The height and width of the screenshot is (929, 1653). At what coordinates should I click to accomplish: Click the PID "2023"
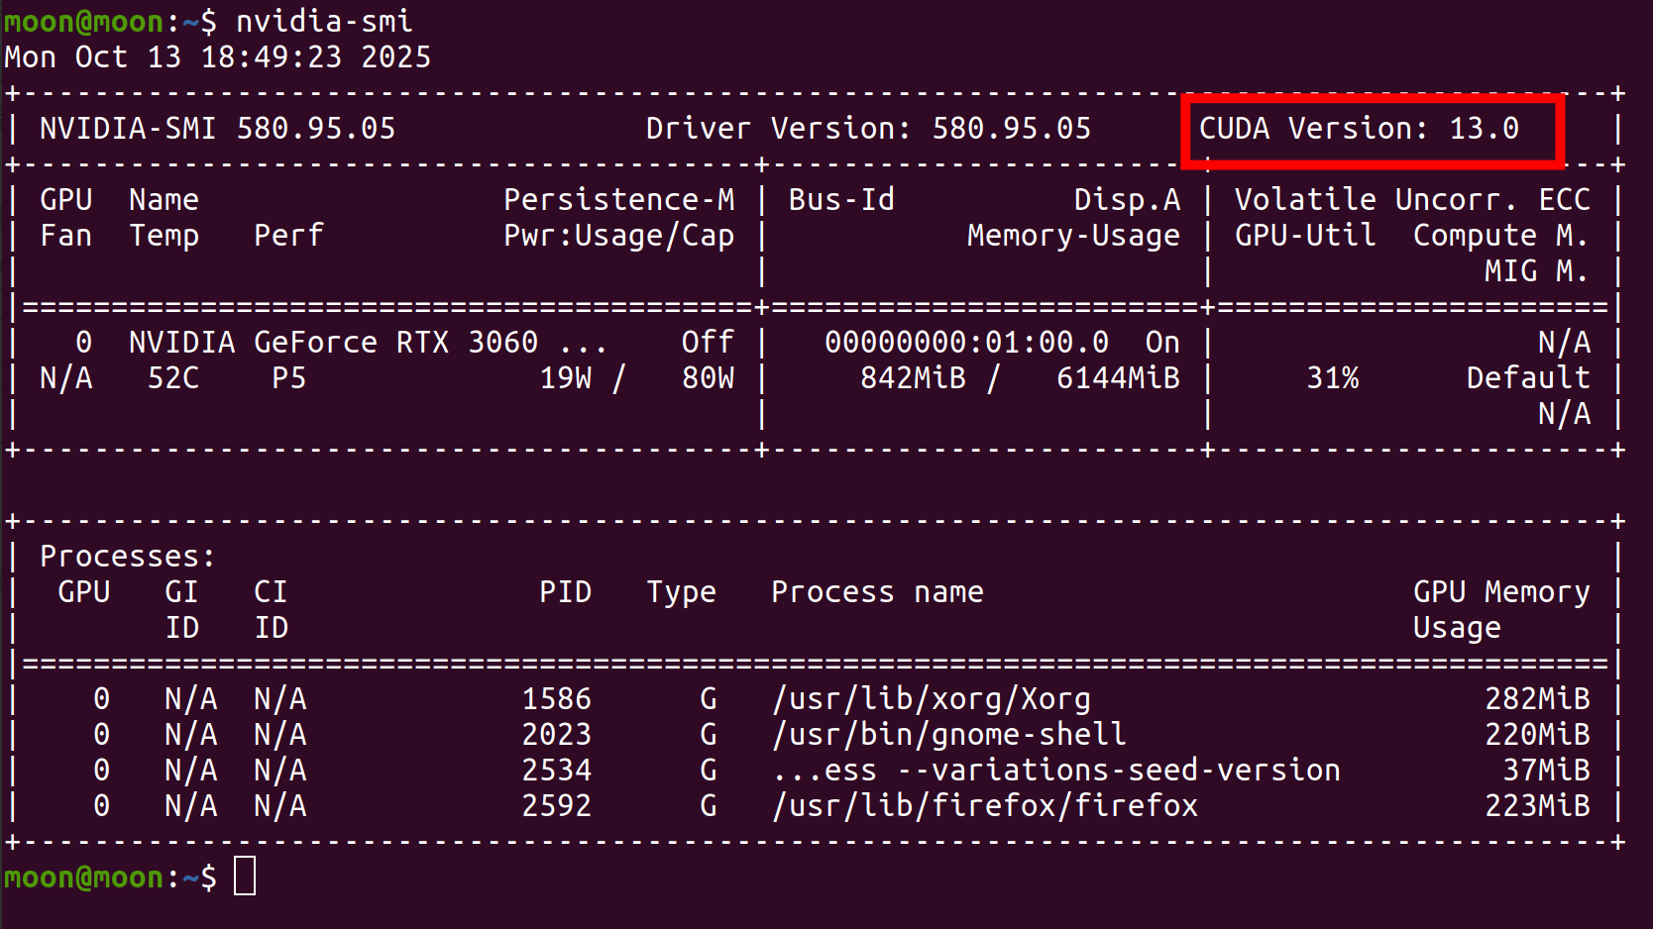click(x=557, y=735)
